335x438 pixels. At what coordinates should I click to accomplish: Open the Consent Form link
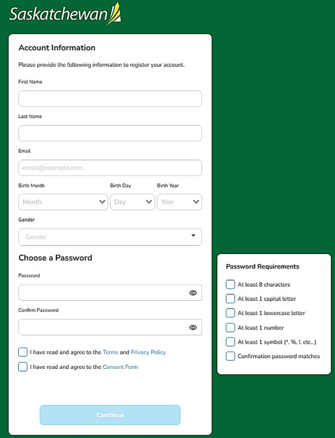(120, 367)
